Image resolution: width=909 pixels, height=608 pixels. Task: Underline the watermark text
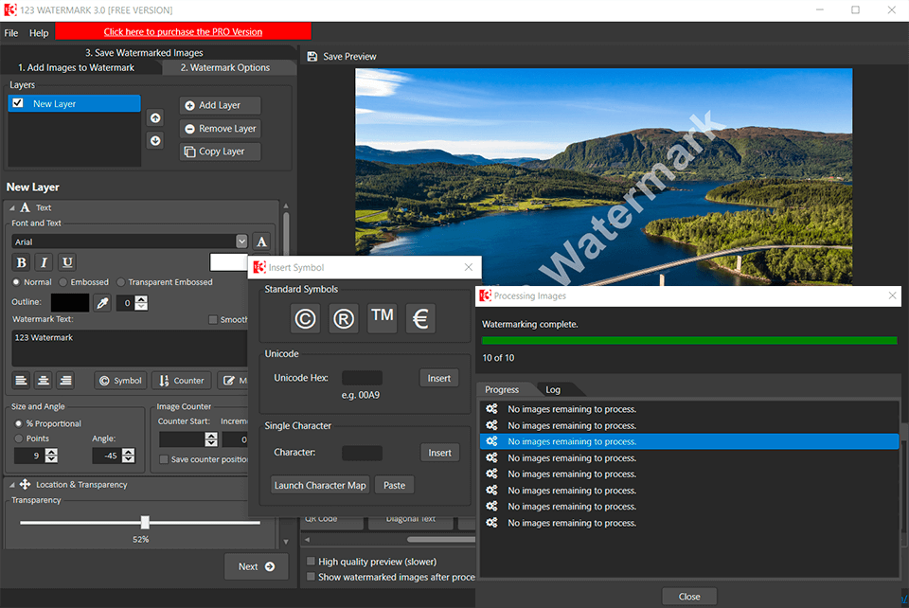coord(66,261)
